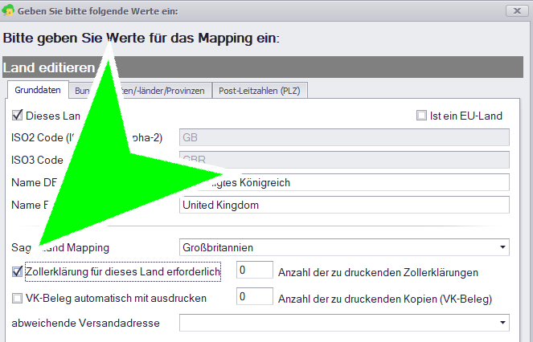
Task: Open the Post-Leitzahlen (PLZ) tab
Action: click(x=260, y=91)
